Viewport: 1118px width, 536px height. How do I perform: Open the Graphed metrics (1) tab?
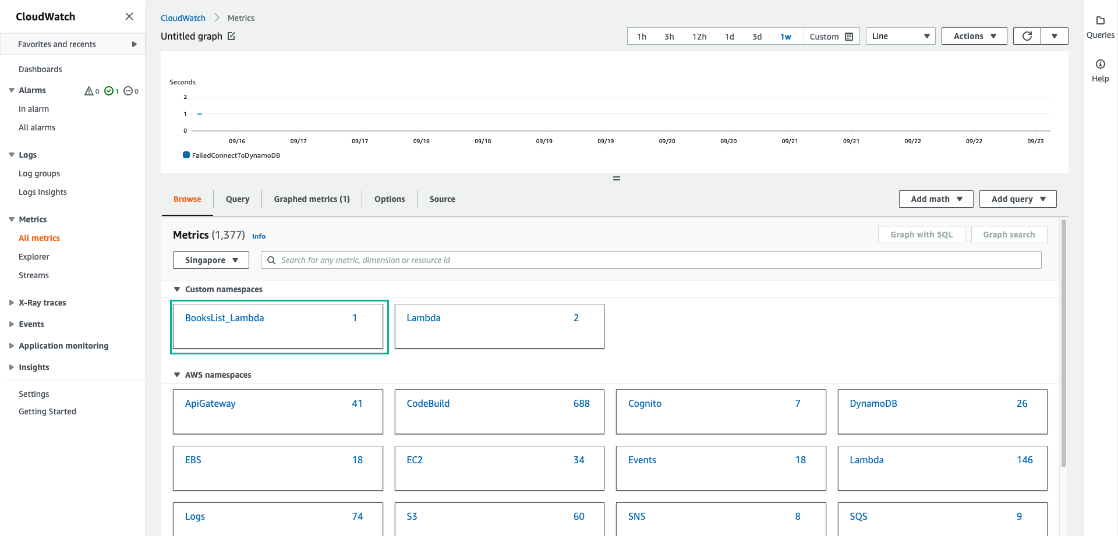point(312,199)
